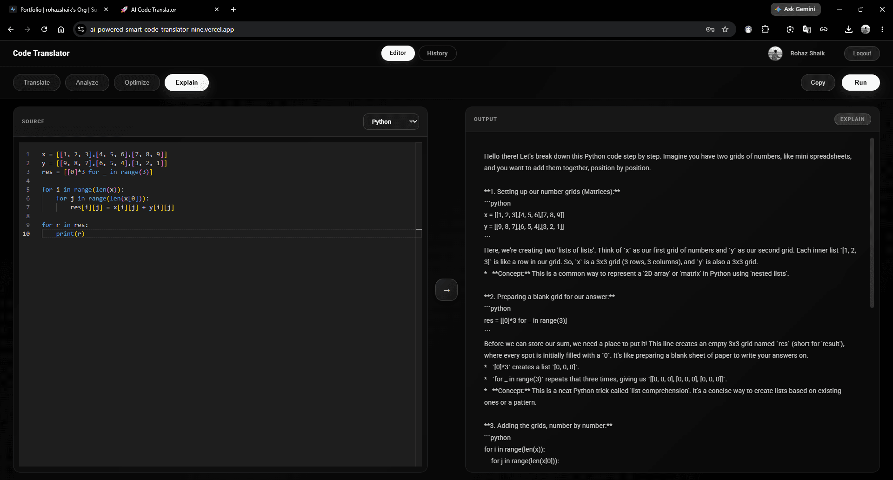Open the History view
This screenshot has height=480, width=893.
tap(437, 53)
